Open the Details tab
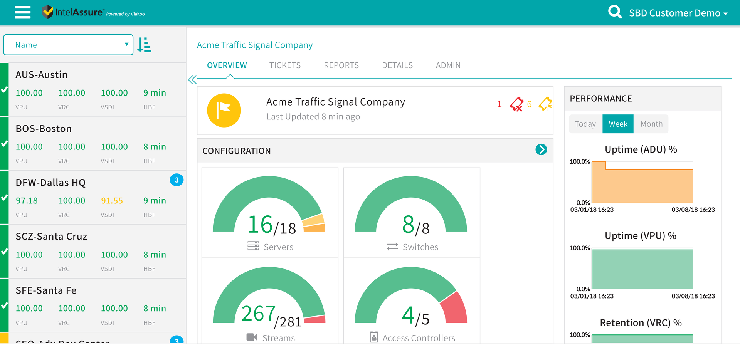This screenshot has width=740, height=344. [x=397, y=65]
